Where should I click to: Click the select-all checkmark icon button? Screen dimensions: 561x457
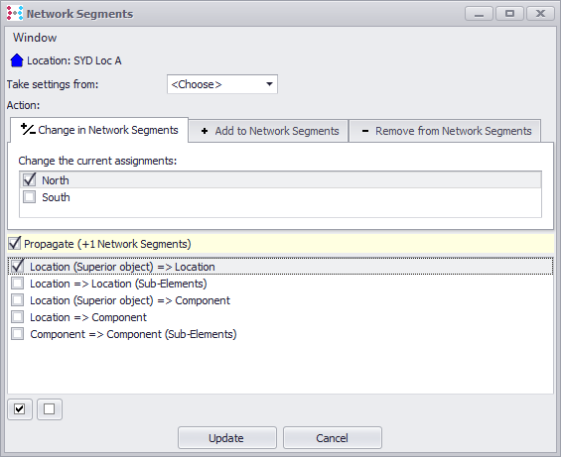point(20,409)
